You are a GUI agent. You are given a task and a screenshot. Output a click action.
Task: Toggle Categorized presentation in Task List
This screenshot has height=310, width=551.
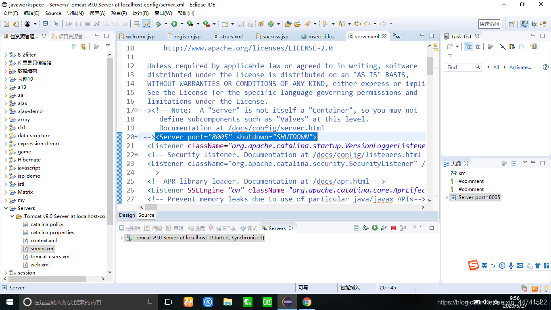[x=468, y=46]
